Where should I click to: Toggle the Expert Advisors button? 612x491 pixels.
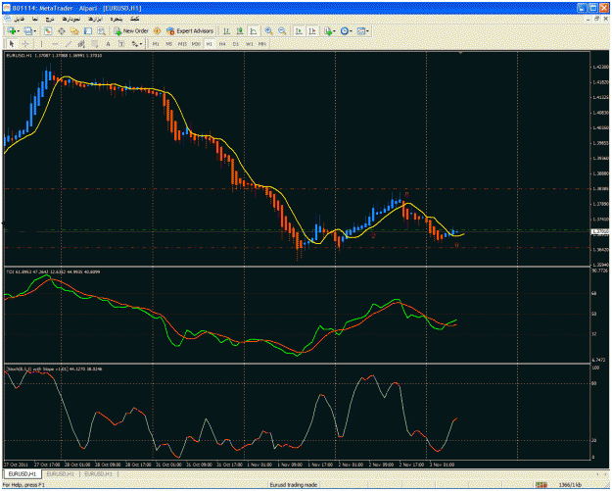(190, 30)
